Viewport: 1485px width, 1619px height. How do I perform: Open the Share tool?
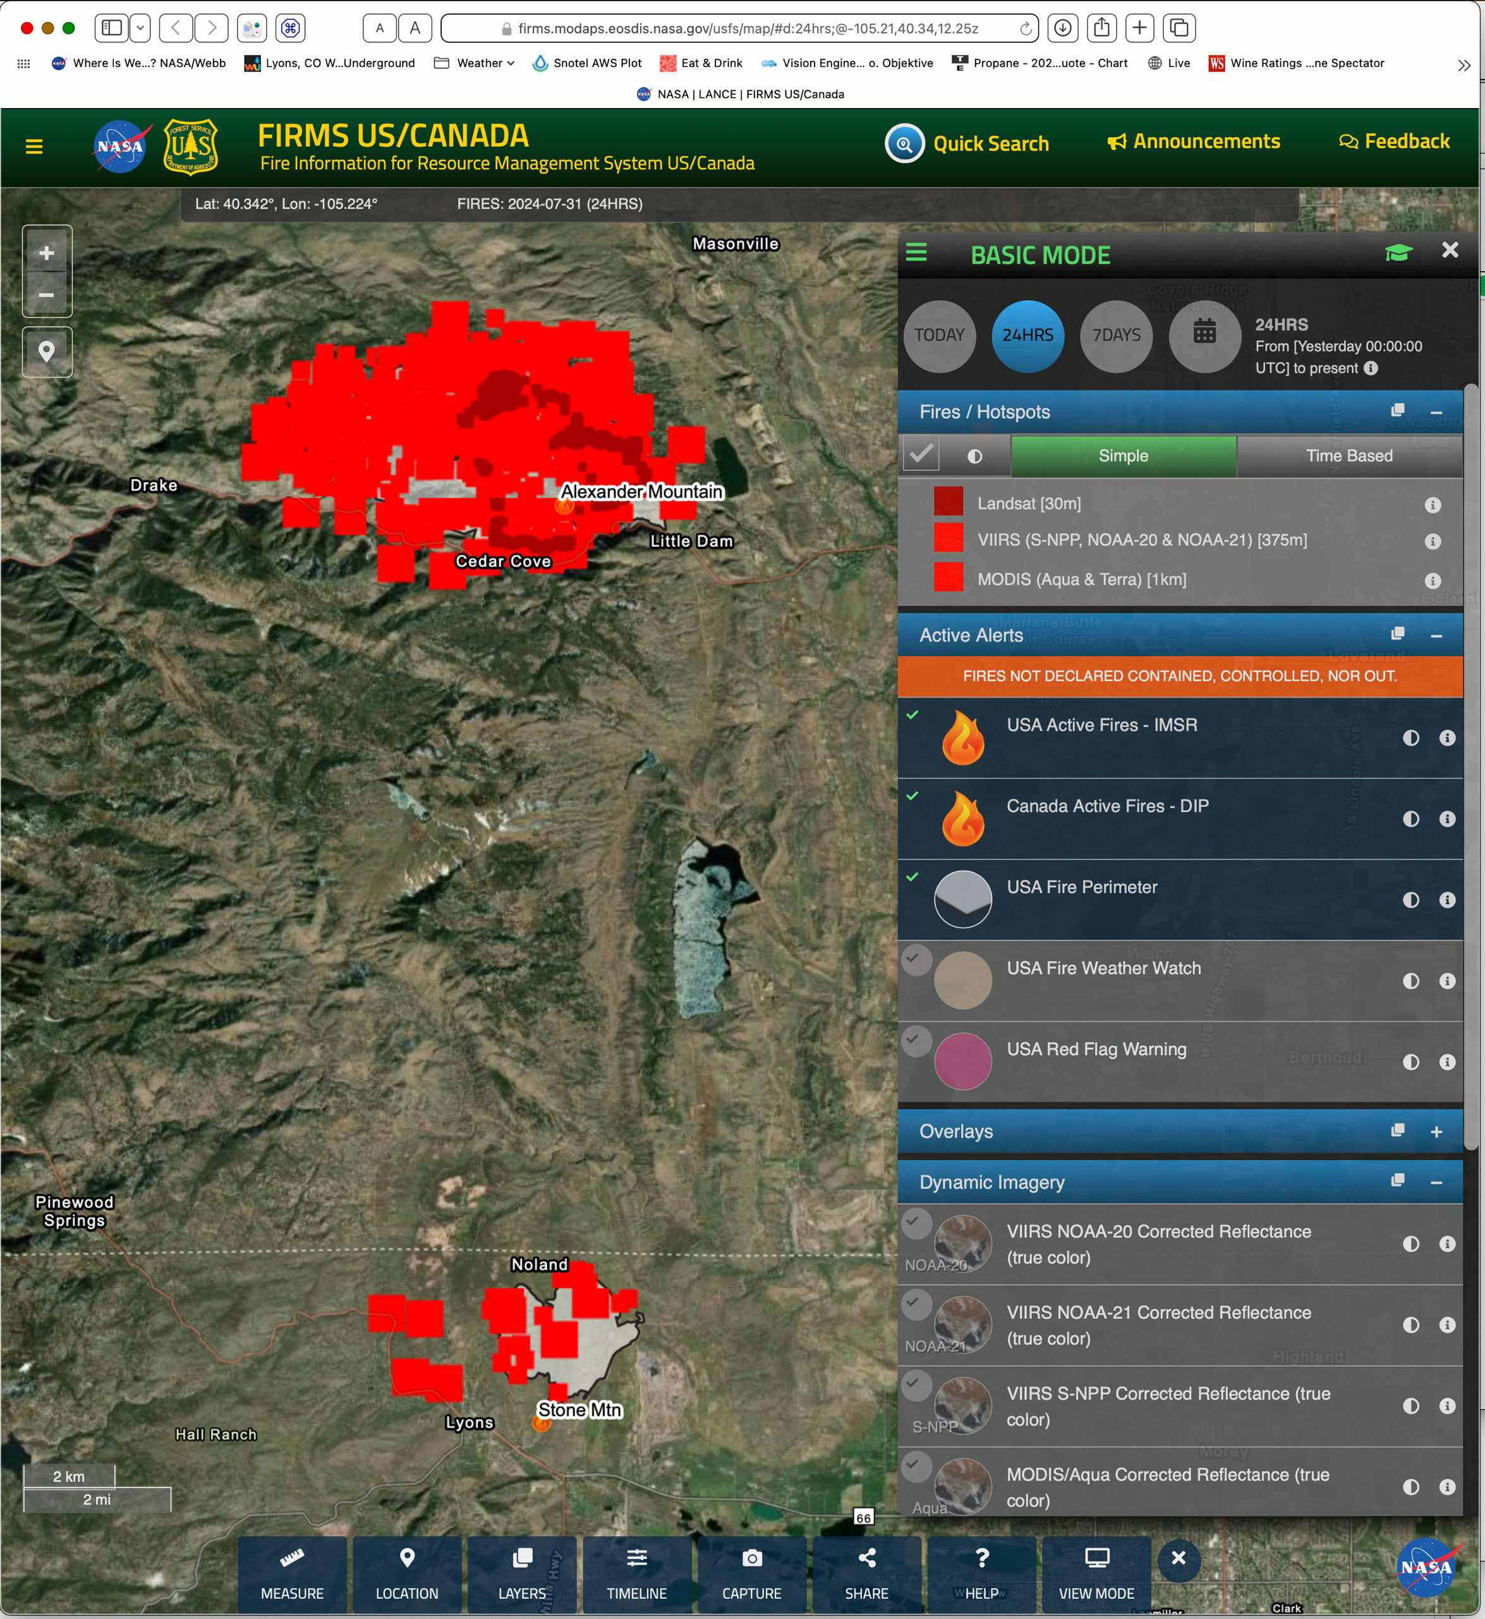point(866,1574)
